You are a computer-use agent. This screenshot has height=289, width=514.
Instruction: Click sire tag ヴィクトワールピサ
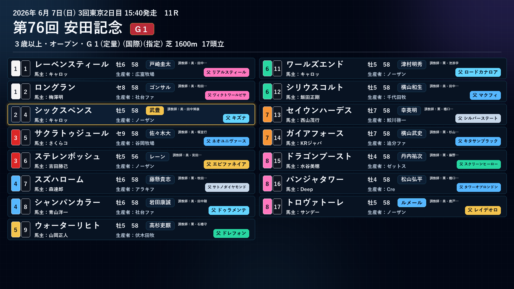tap(227, 95)
